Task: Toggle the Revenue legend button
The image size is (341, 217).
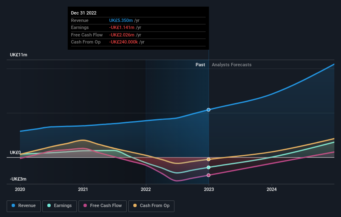Action: point(24,206)
